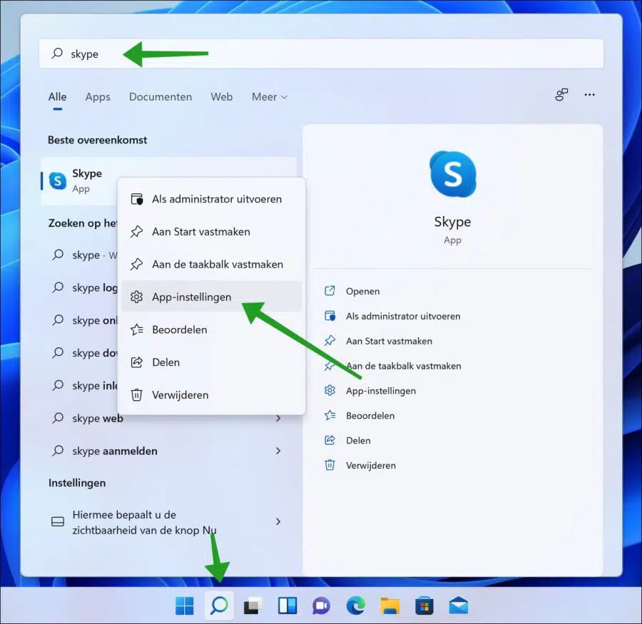The image size is (642, 624).
Task: Launch Teams Chat from the taskbar
Action: 322,605
